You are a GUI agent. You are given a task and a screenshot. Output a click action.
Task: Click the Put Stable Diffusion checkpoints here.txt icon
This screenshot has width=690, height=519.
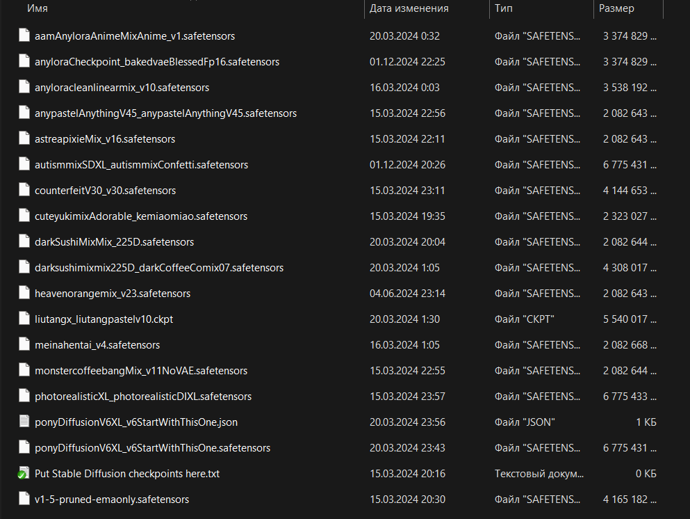click(24, 473)
